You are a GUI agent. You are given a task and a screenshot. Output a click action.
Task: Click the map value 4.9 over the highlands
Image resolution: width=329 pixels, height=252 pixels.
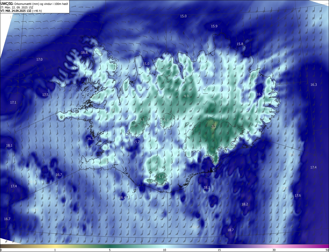tap(186, 96)
